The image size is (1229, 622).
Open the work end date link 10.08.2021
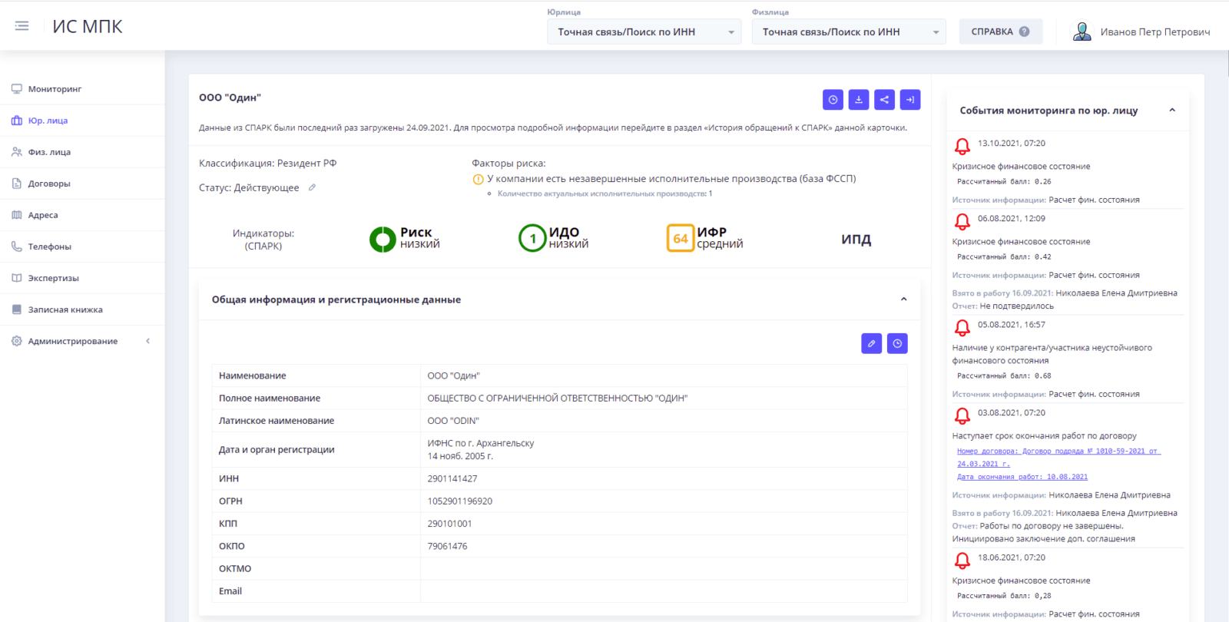click(x=1022, y=477)
